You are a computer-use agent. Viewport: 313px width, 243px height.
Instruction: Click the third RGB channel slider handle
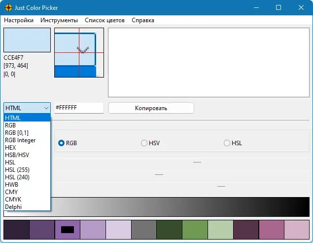221,186
